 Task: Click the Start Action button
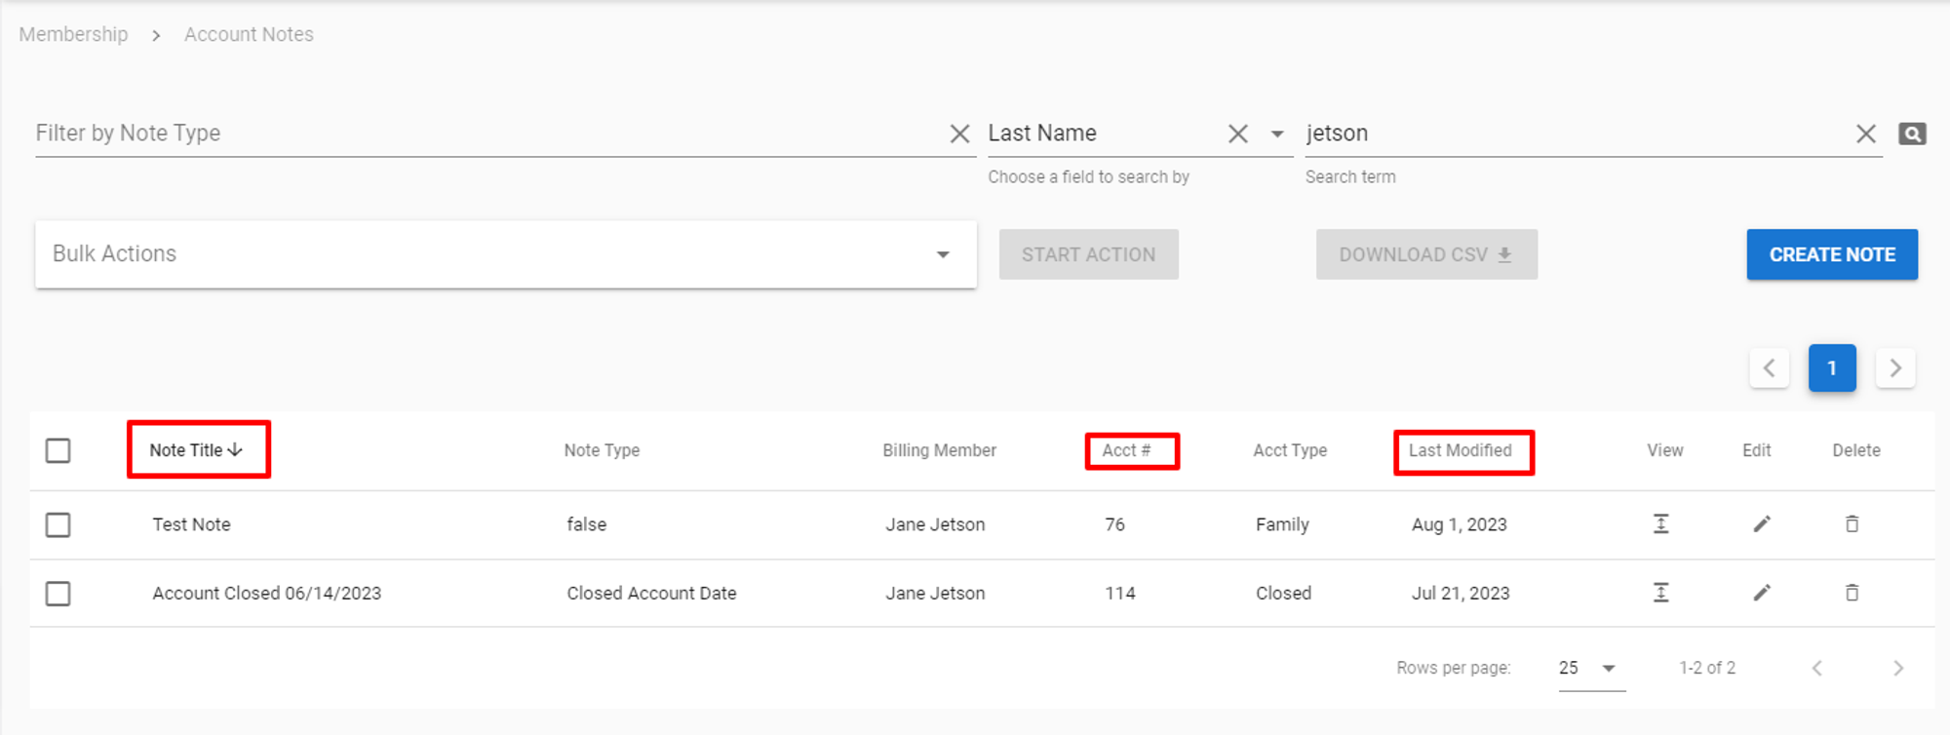click(1088, 254)
